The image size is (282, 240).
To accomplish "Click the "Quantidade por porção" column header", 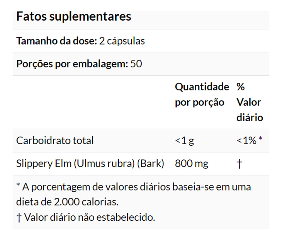I will [x=202, y=94].
